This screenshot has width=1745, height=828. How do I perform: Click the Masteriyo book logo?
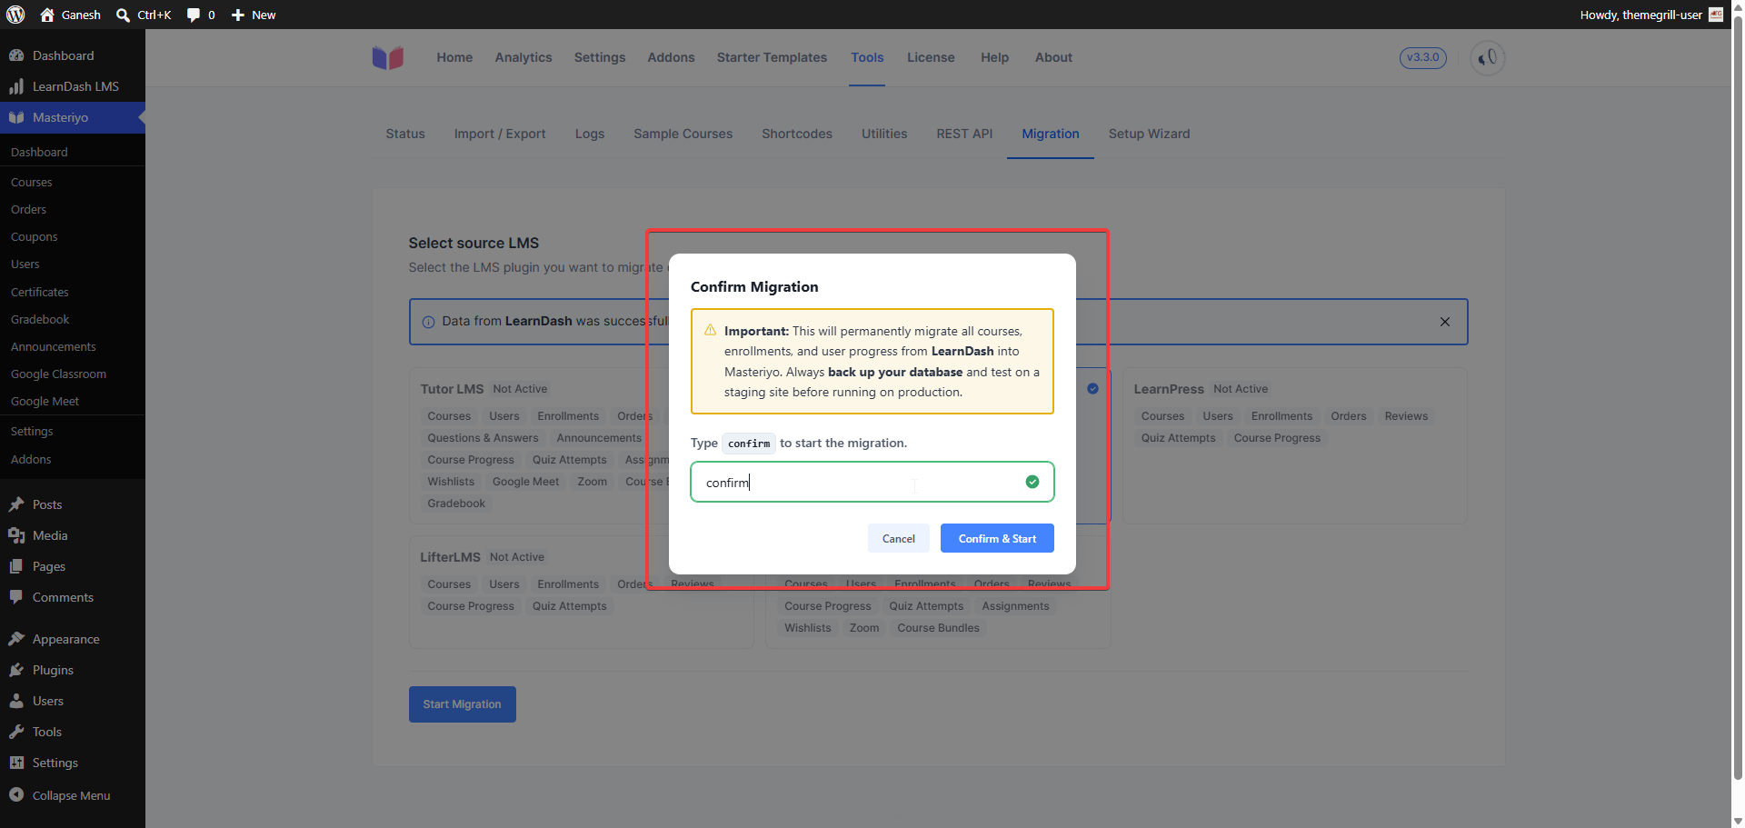pos(388,57)
